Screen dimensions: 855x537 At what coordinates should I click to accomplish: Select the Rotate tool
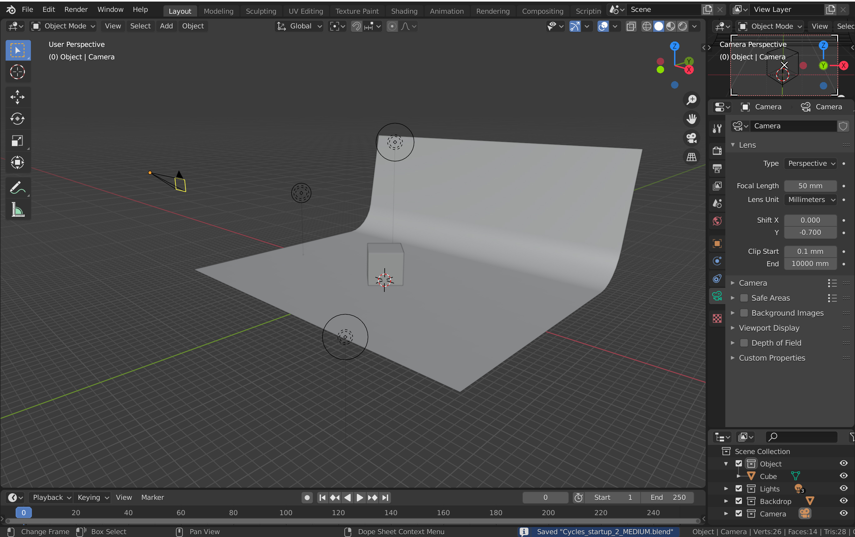click(17, 119)
